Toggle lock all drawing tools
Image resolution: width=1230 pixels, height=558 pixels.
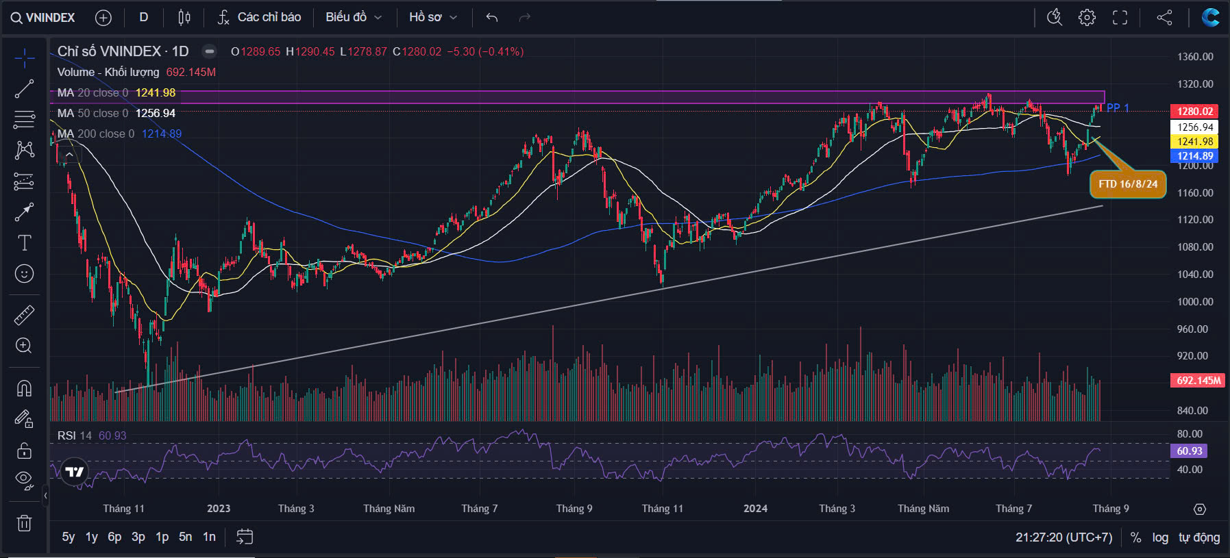point(24,451)
